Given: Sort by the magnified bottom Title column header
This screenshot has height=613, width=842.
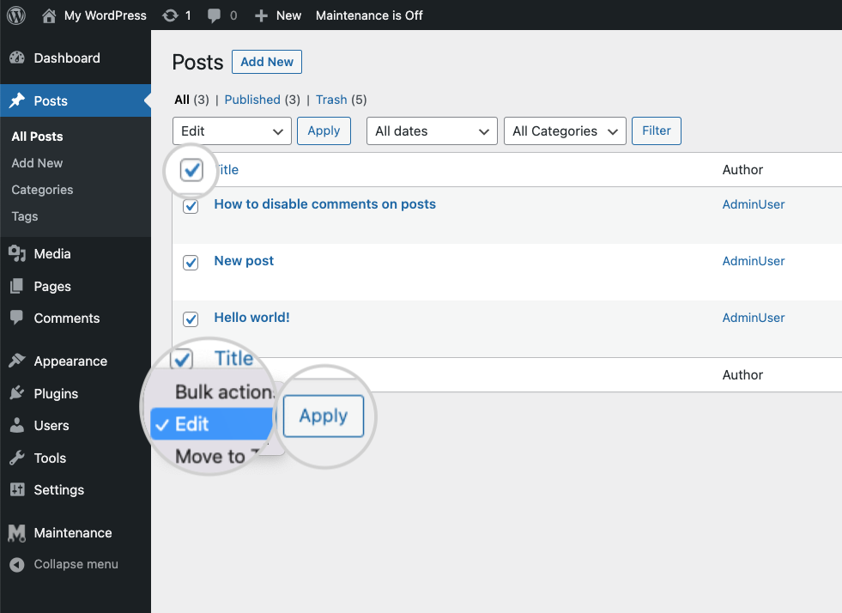Looking at the screenshot, I should 233,358.
